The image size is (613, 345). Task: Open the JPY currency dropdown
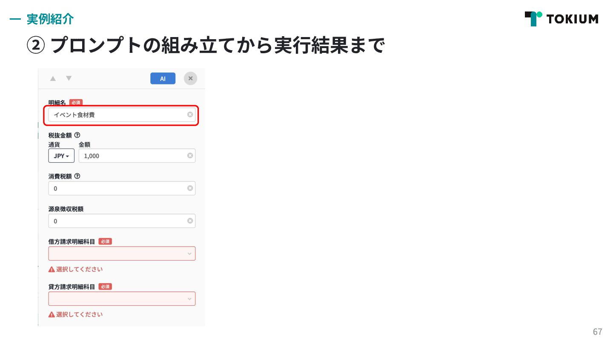pyautogui.click(x=61, y=156)
